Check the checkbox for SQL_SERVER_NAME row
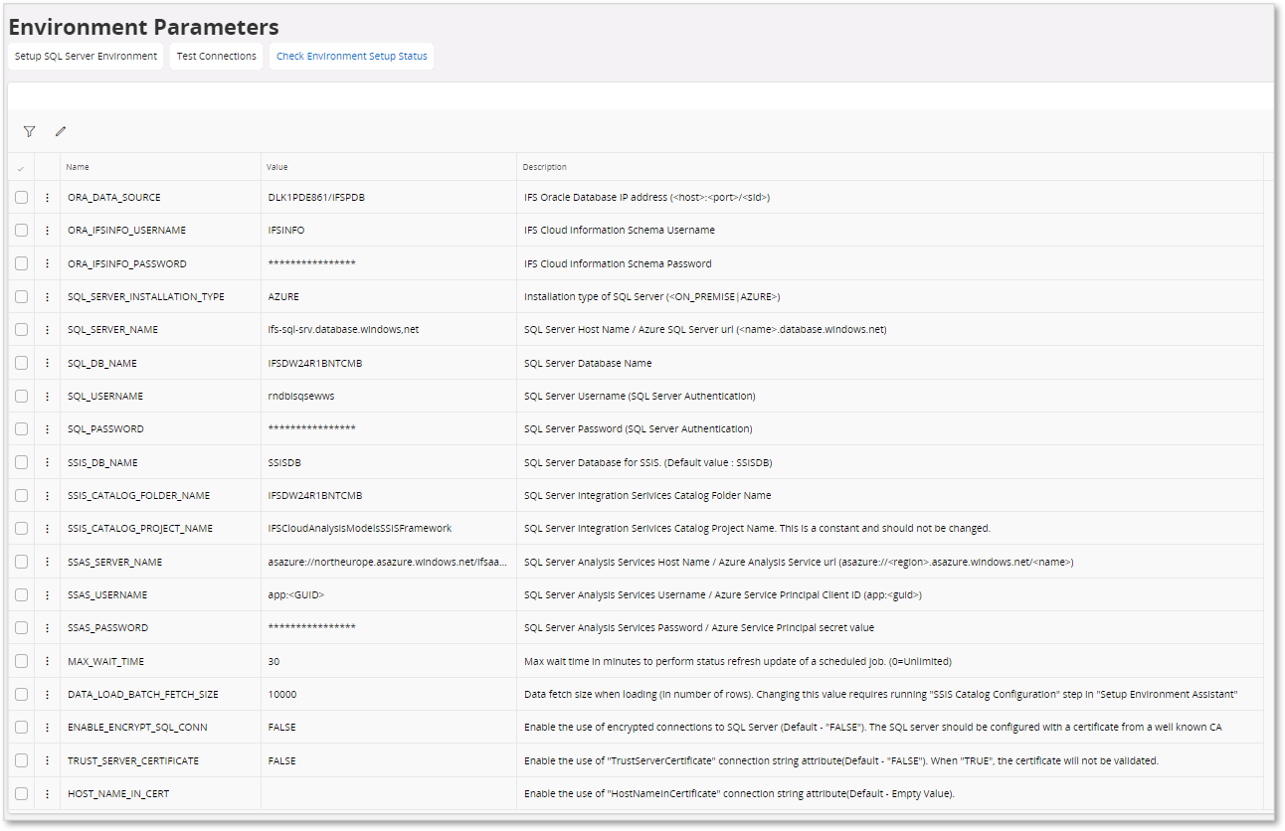Screen dimensions: 1285x831 (21, 329)
